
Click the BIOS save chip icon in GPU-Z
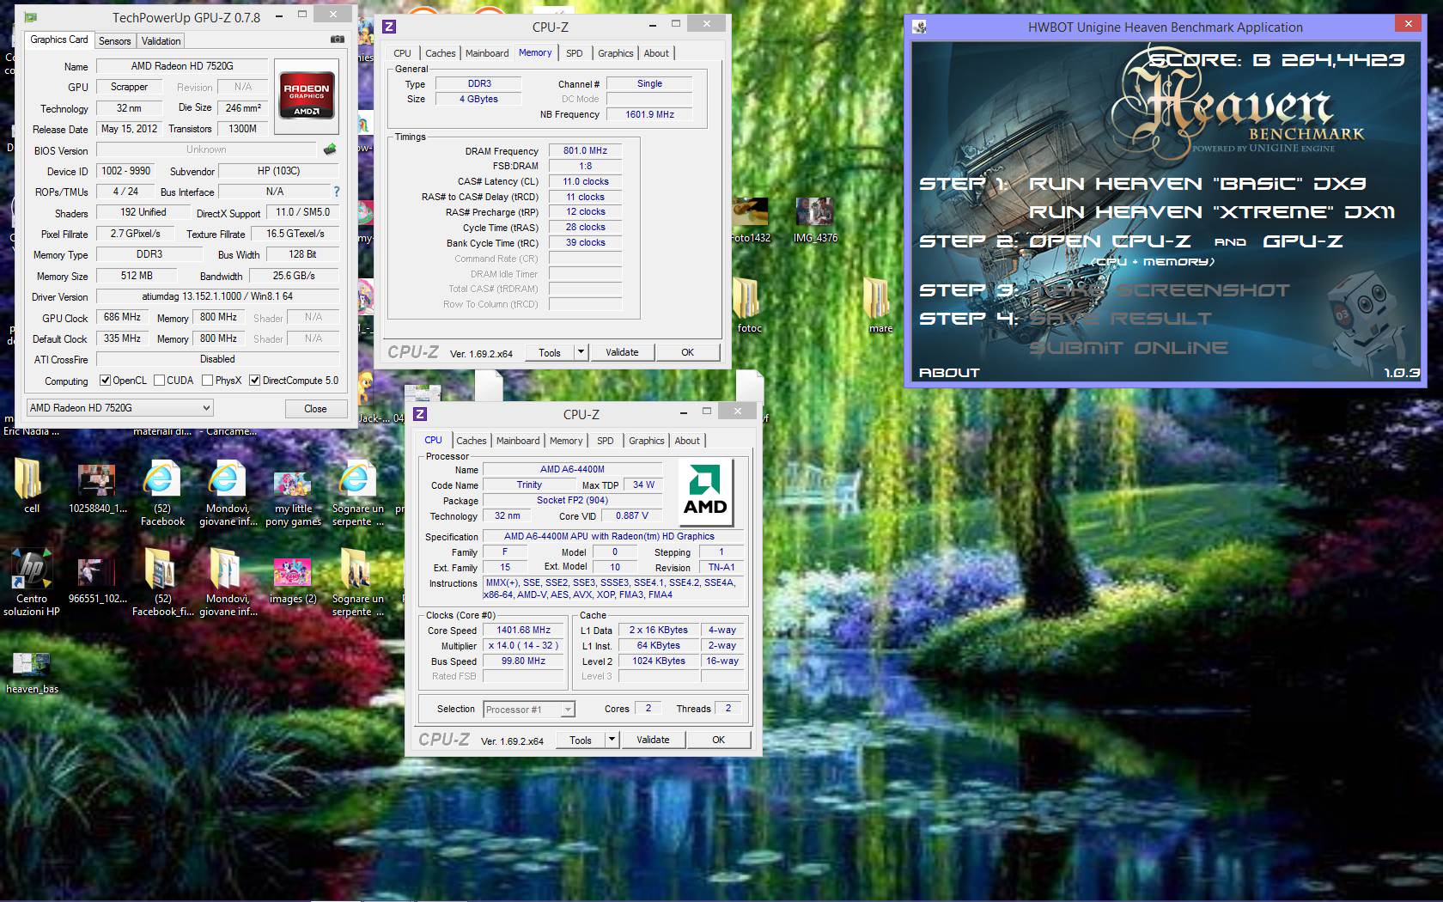pos(330,149)
